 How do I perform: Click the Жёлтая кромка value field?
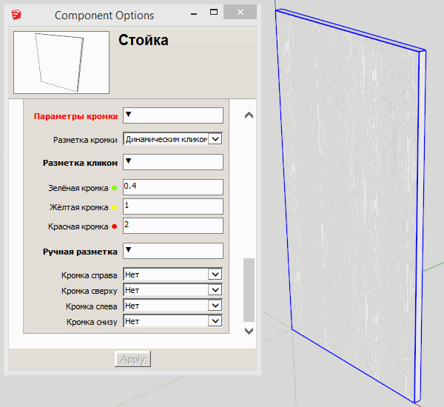pyautogui.click(x=172, y=206)
